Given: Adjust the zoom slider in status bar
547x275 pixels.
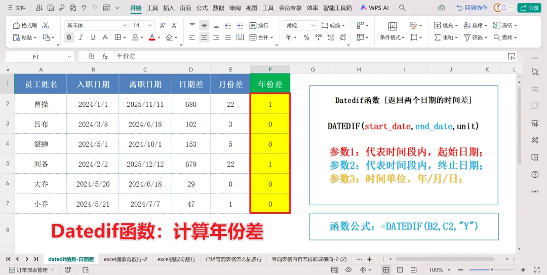Looking at the screenshot, I should pyautogui.click(x=492, y=270).
